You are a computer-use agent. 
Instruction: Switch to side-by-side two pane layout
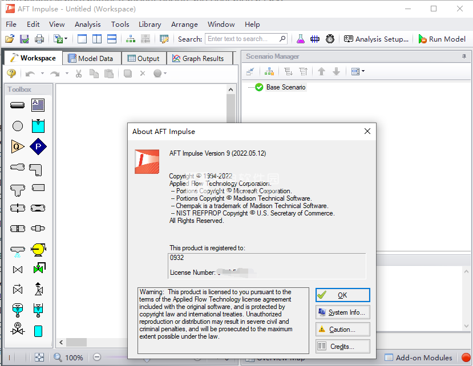pyautogui.click(x=97, y=39)
